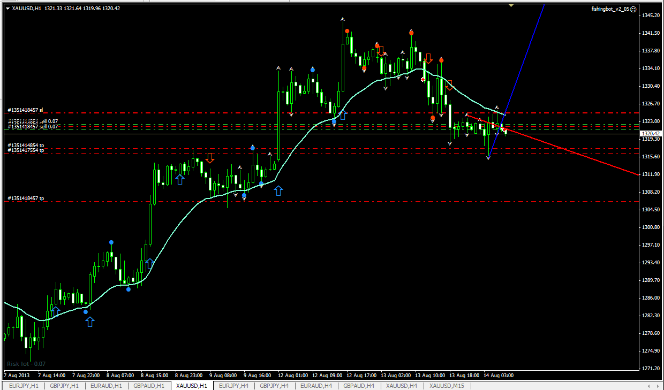
Task: Click the 7 Aug 2013 date label
Action: coord(16,375)
